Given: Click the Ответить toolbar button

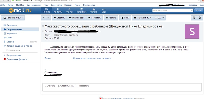Looking at the screenshot, I should pyautogui.click(x=59, y=18).
